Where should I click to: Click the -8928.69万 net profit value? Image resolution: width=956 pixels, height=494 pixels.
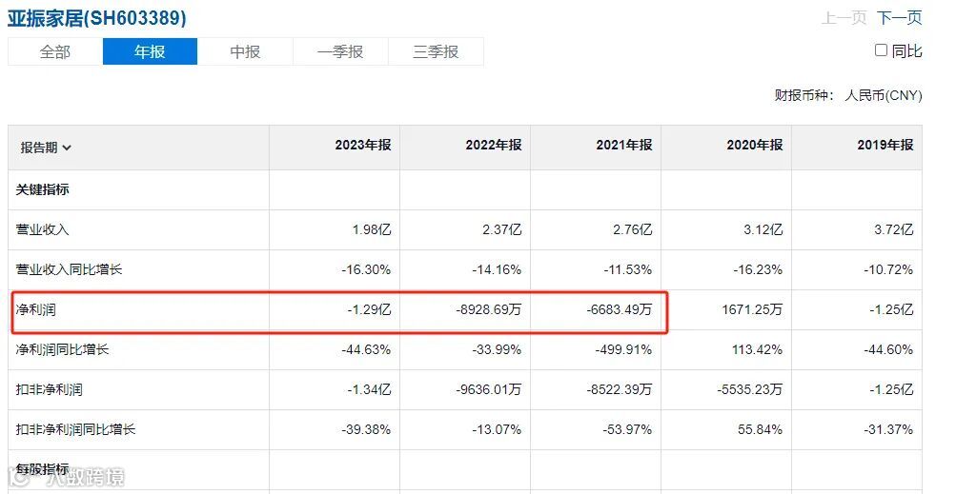(x=488, y=309)
